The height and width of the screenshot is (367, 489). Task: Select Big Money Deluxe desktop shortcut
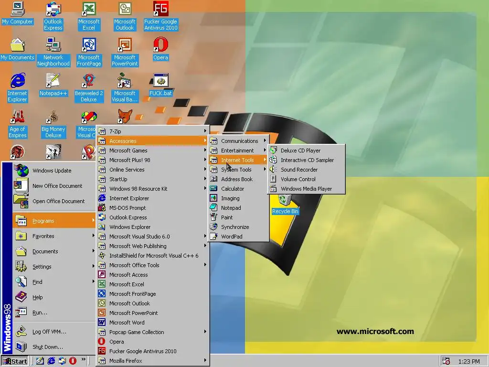(53, 124)
